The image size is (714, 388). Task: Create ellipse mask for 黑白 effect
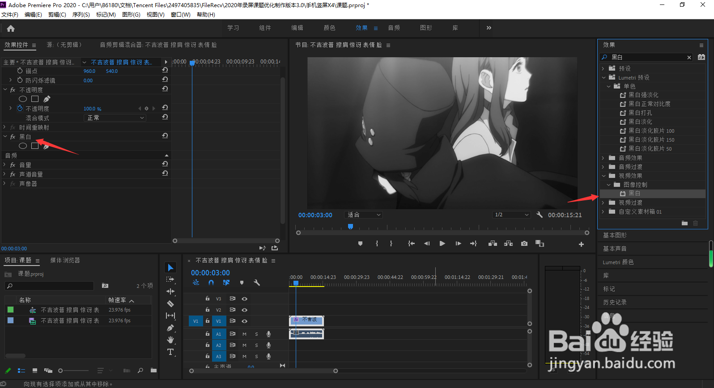pos(23,146)
